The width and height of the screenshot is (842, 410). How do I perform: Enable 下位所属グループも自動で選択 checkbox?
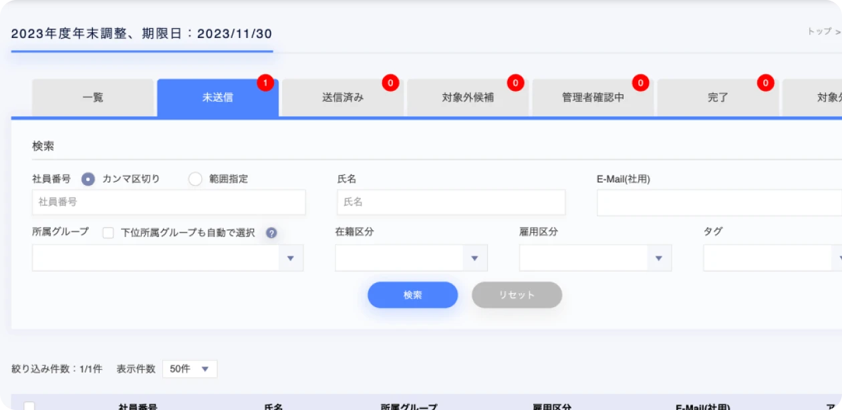[108, 233]
